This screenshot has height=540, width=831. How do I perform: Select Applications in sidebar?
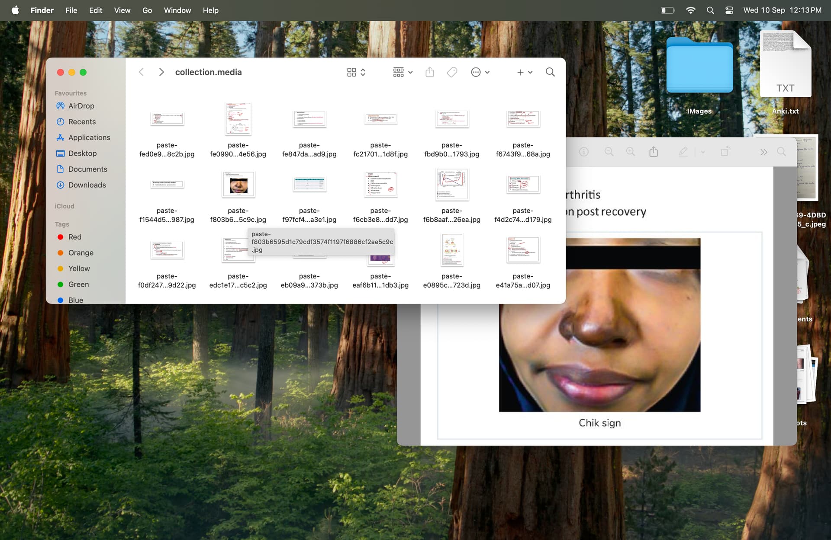pos(89,137)
